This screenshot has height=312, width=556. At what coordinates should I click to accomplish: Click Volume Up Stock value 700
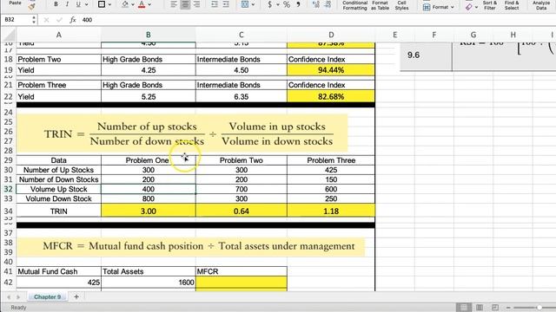[242, 189]
